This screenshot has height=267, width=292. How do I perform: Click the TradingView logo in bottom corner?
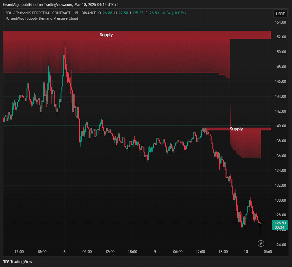pos(18,261)
